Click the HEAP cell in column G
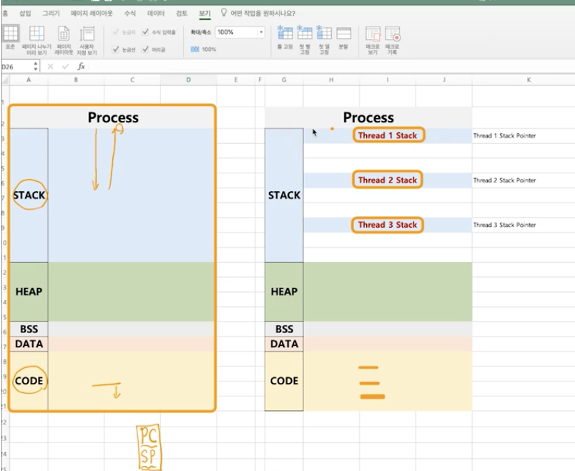 click(x=284, y=292)
